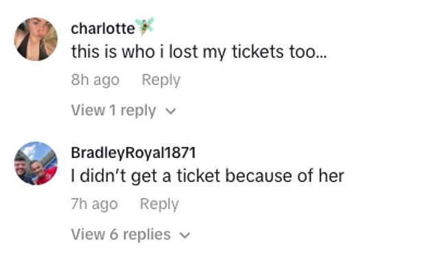Open charlotte's profile picture
This screenshot has width=435, height=257.
point(36,39)
